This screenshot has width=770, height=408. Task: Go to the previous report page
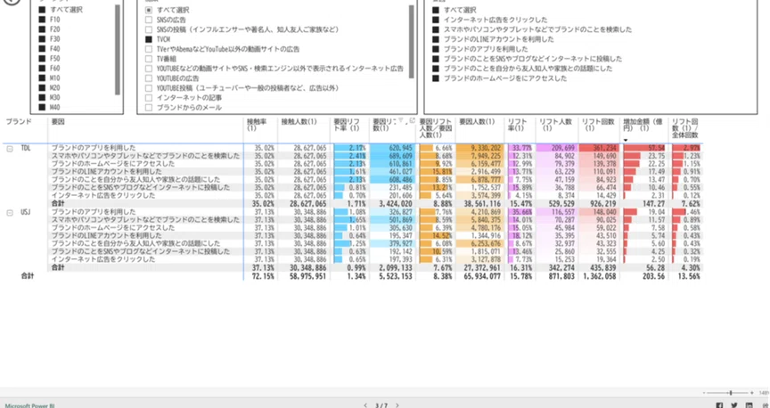click(x=365, y=405)
